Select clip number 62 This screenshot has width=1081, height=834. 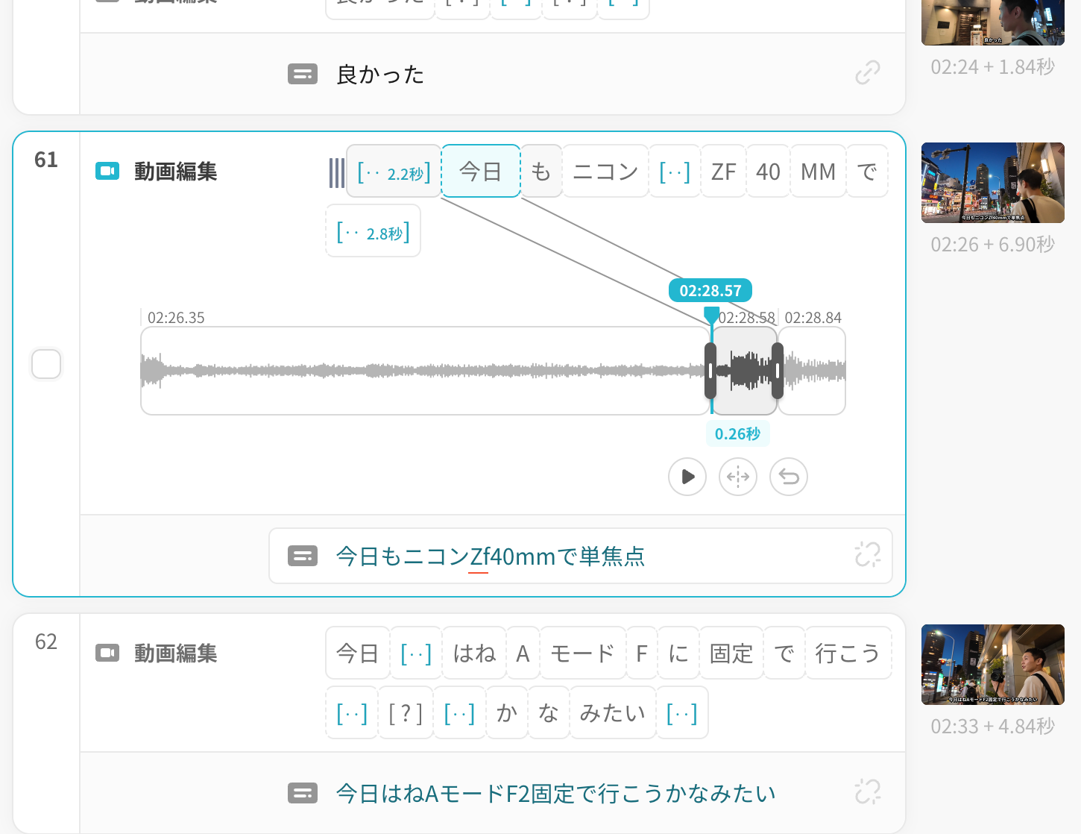click(x=46, y=642)
